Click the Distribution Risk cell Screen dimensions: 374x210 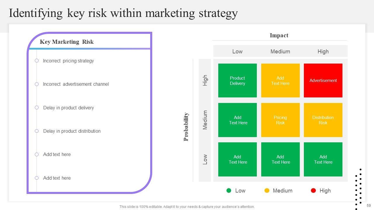point(323,120)
